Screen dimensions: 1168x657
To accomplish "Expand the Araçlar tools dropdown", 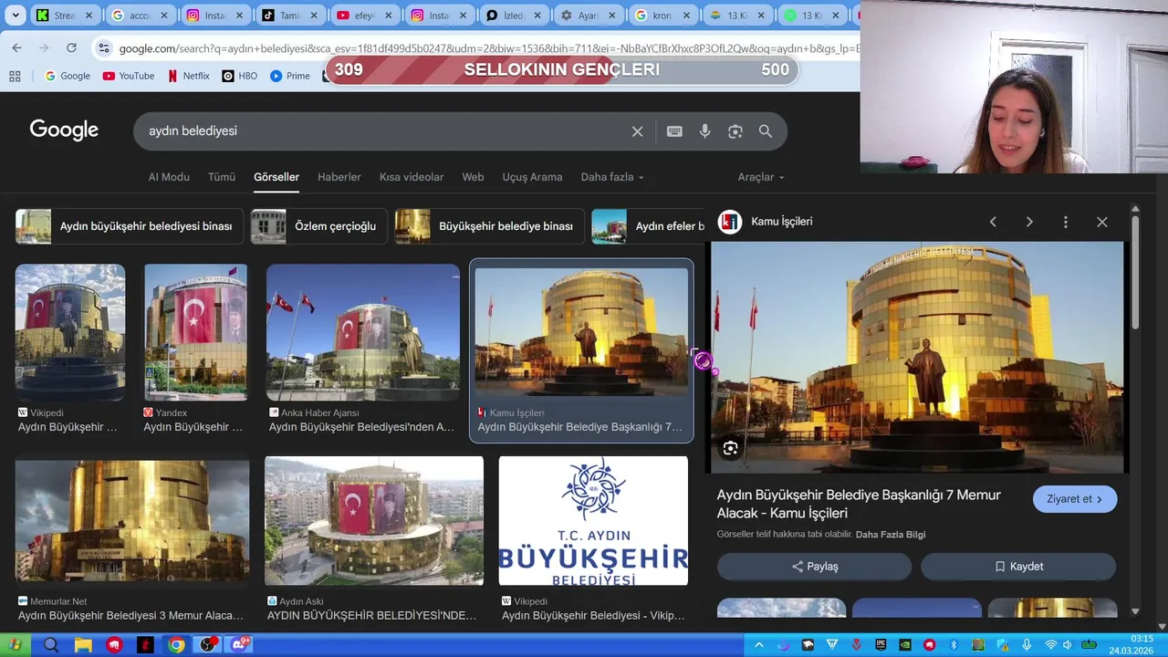I will click(761, 177).
